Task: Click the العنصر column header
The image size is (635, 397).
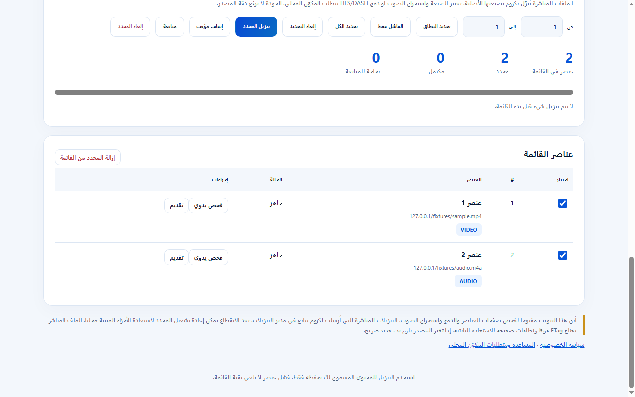Action: coord(474,180)
